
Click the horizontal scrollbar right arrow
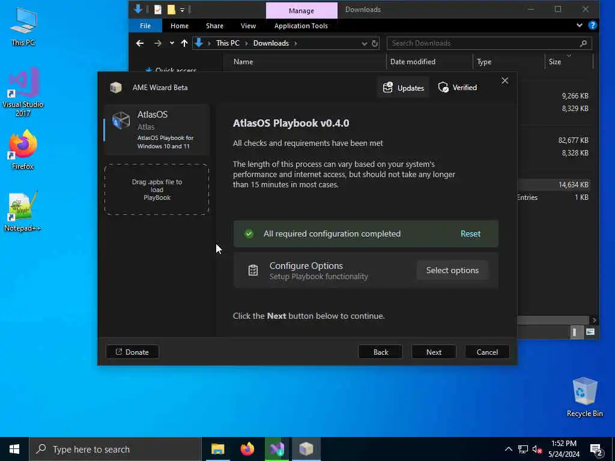pyautogui.click(x=594, y=321)
